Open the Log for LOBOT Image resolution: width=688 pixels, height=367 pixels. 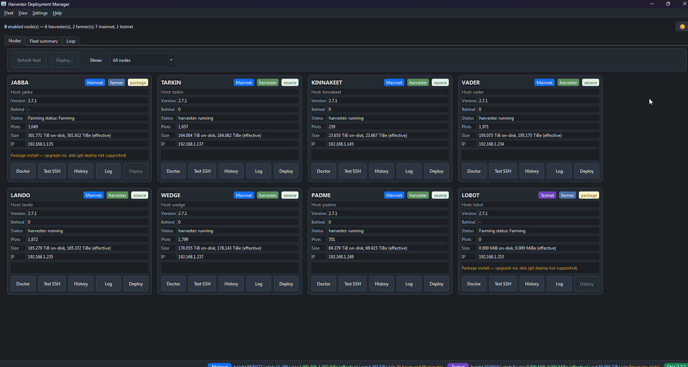pos(559,284)
